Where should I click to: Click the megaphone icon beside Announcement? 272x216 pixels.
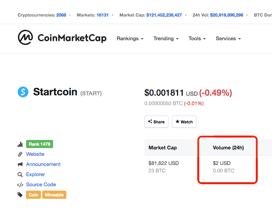click(20, 164)
